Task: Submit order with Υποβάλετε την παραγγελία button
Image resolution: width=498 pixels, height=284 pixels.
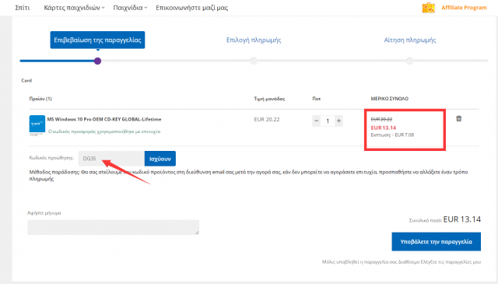Action: pos(436,242)
